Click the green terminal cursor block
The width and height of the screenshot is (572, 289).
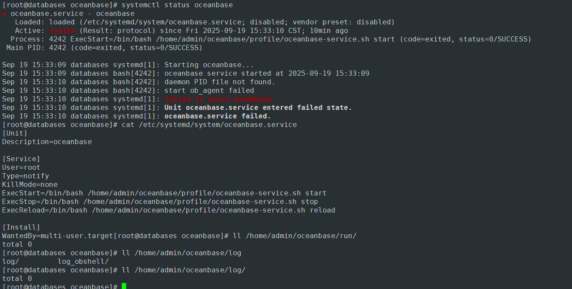pos(124,286)
